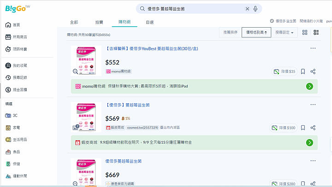Image resolution: width=332 pixels, height=187 pixels.
Task: Open more options for the $552 item
Action: [x=313, y=48]
